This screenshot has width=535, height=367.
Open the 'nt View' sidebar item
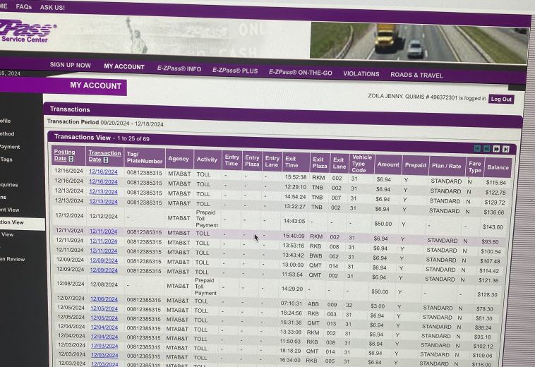[x=10, y=210]
